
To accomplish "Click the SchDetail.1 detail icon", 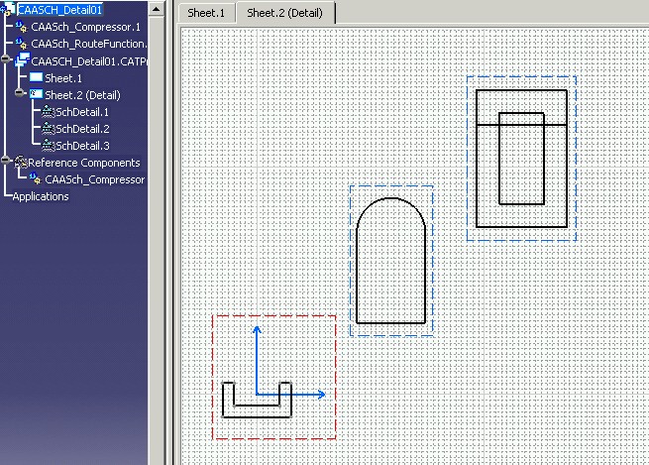I will [x=48, y=112].
